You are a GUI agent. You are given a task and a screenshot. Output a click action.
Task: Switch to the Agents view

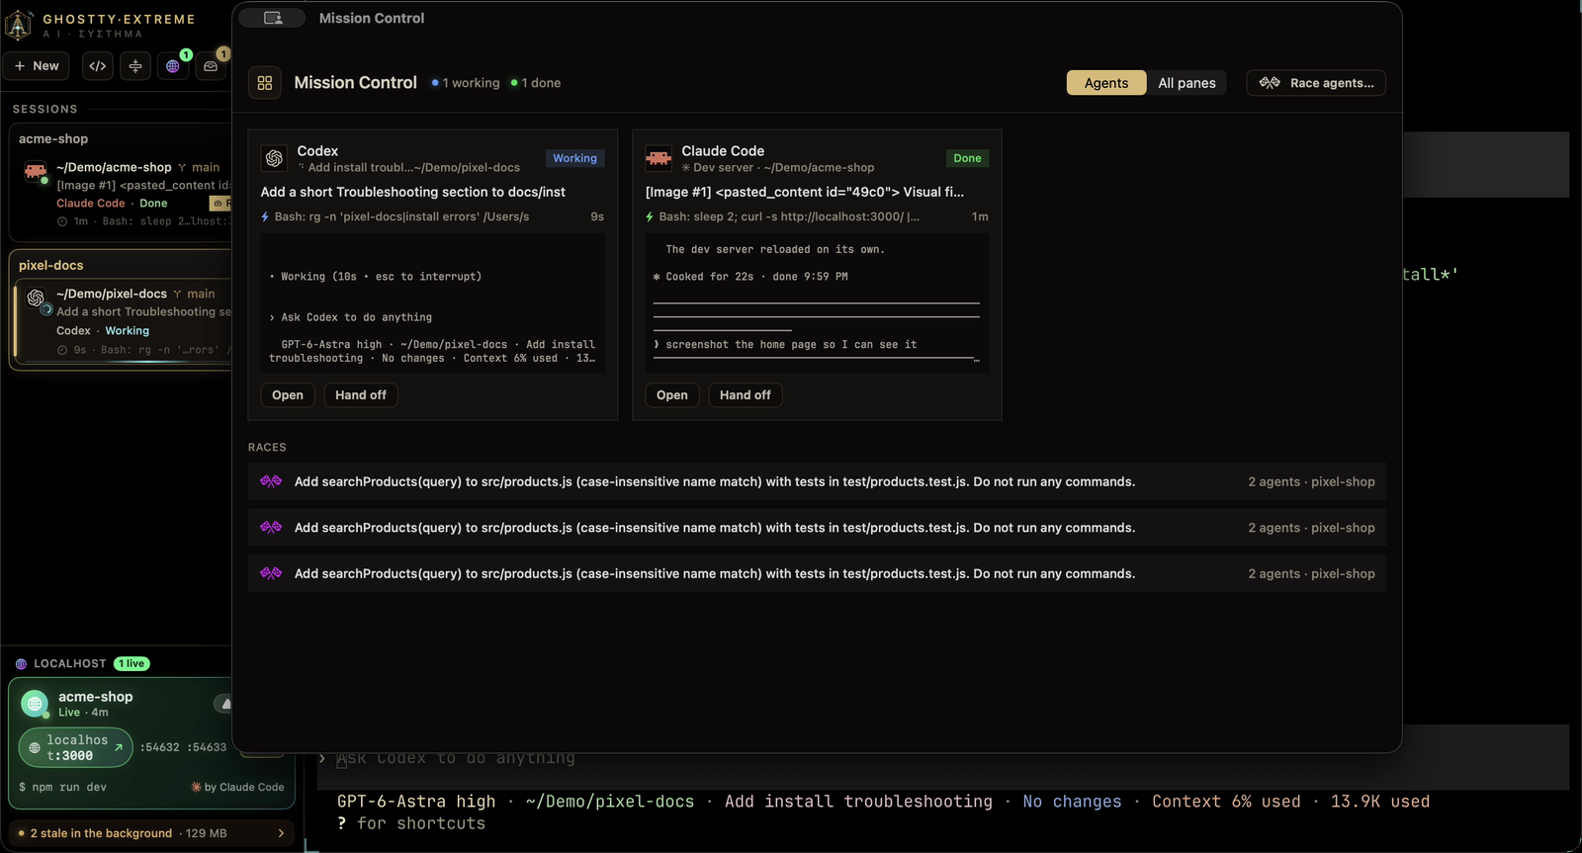(x=1106, y=83)
